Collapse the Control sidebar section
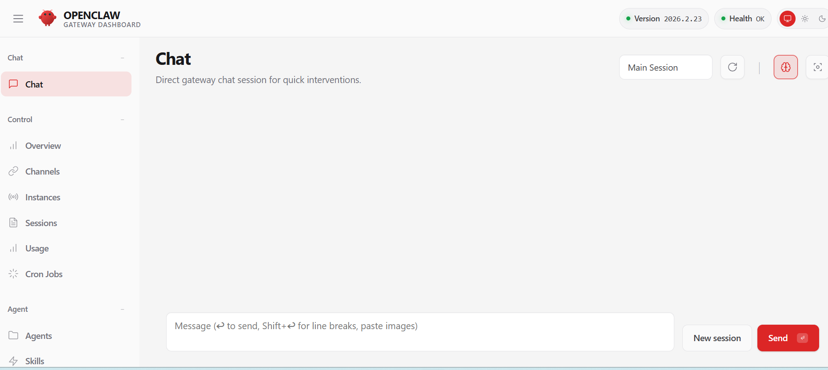The image size is (828, 370). coord(122,119)
